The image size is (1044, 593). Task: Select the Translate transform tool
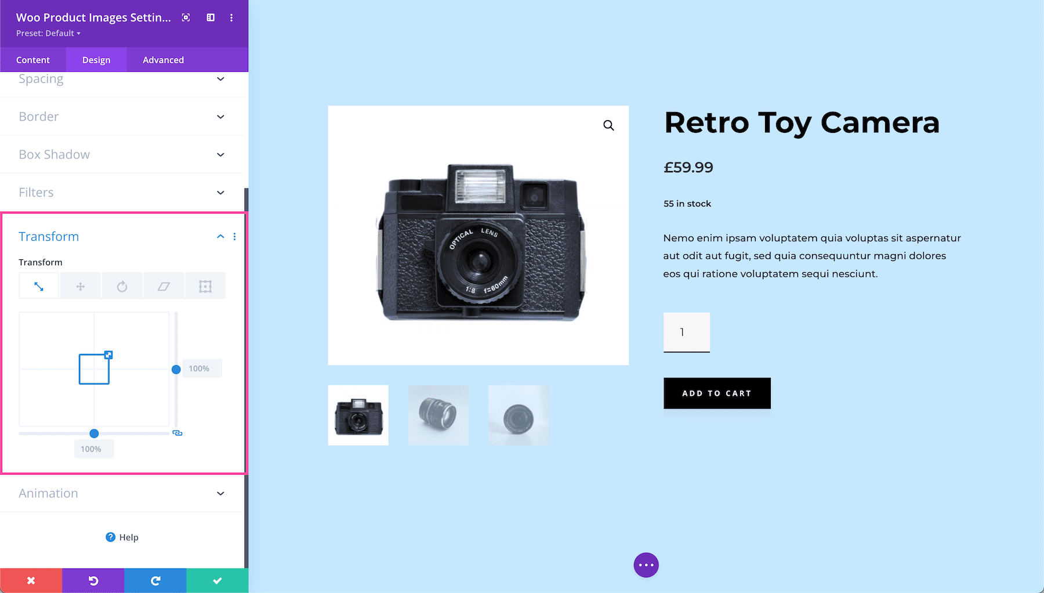coord(80,285)
